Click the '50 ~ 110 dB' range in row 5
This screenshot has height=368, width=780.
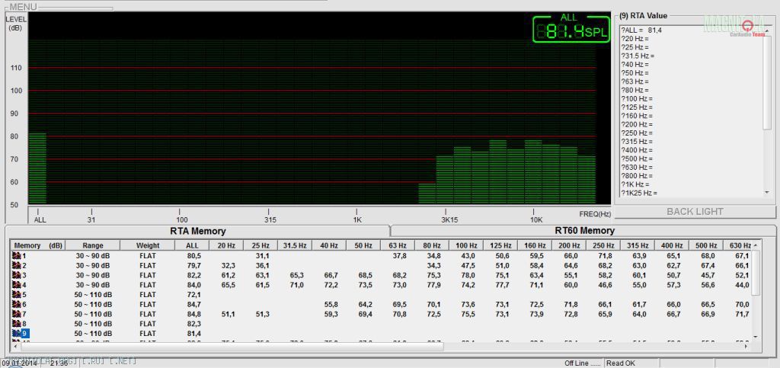92,294
